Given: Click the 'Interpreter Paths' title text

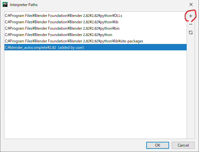Looking at the screenshot, I should click(24, 5).
